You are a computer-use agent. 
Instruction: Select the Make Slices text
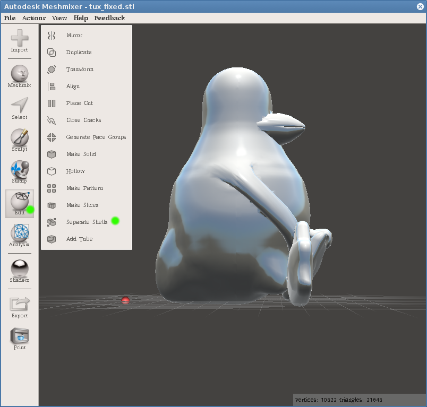(82, 205)
